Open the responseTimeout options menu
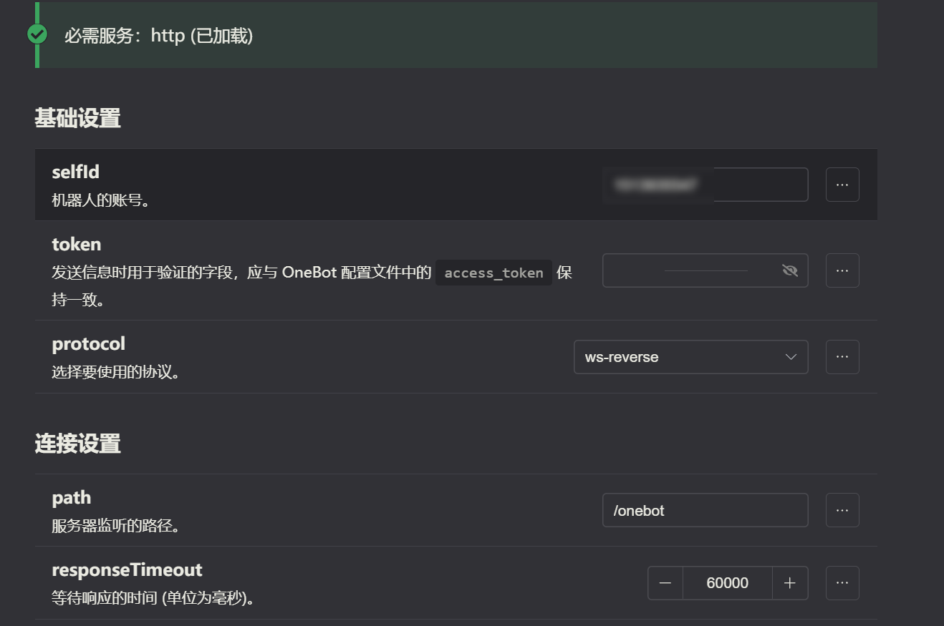This screenshot has height=626, width=944. (x=842, y=583)
